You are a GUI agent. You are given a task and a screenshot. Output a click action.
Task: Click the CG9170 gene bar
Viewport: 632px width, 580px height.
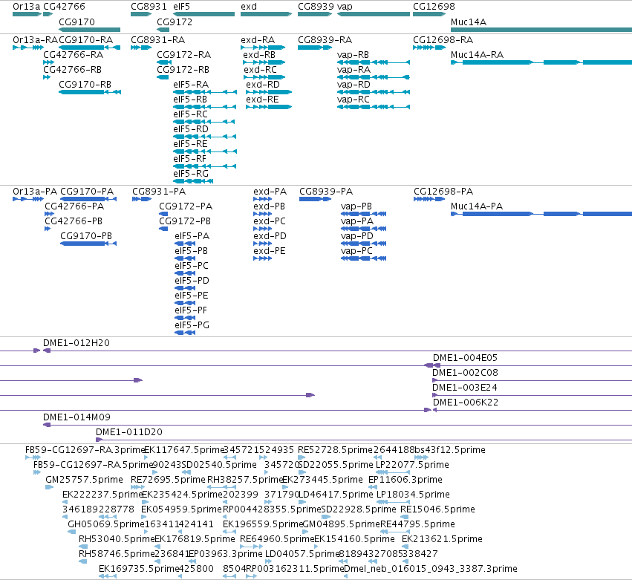pyautogui.click(x=89, y=30)
